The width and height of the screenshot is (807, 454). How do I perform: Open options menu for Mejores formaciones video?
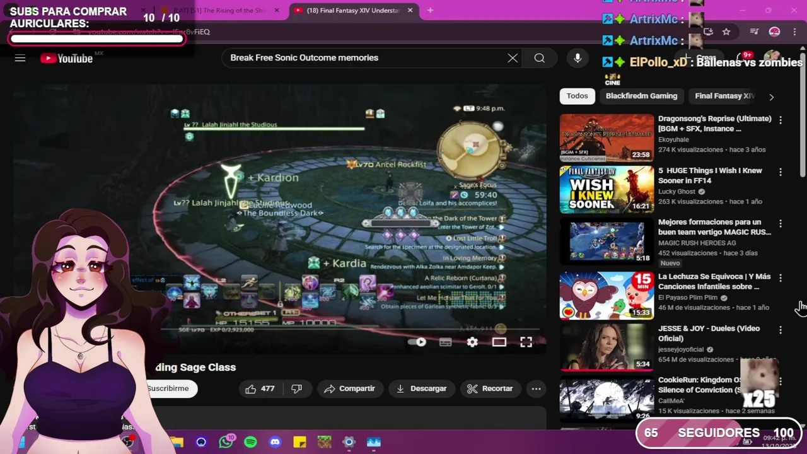(781, 223)
